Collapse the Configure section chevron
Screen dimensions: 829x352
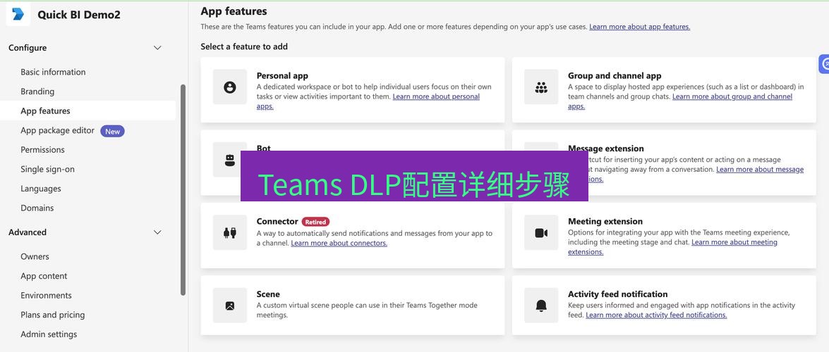(157, 47)
